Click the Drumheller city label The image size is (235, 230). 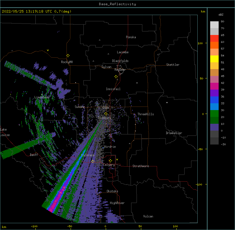pyautogui.click(x=174, y=133)
